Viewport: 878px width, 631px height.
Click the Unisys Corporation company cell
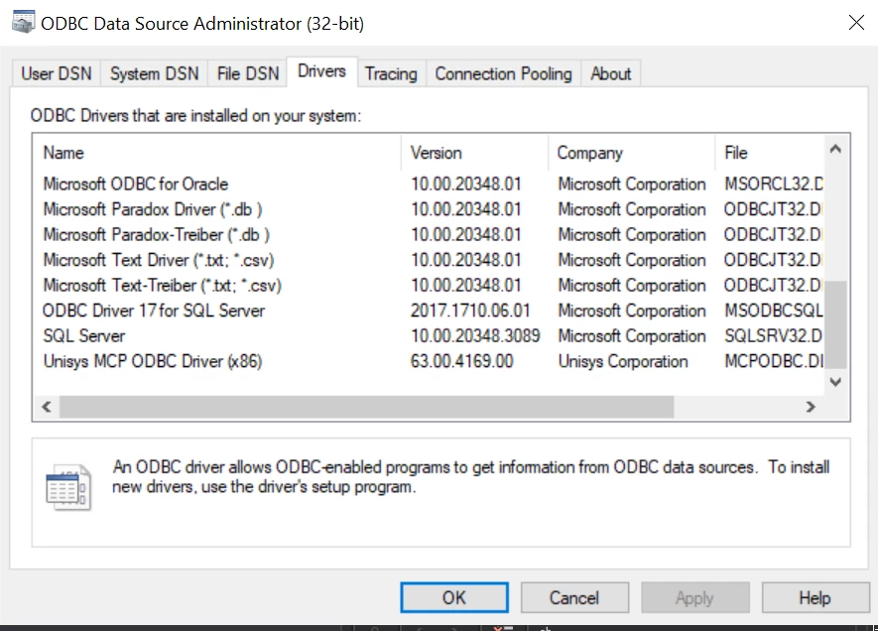coord(623,361)
